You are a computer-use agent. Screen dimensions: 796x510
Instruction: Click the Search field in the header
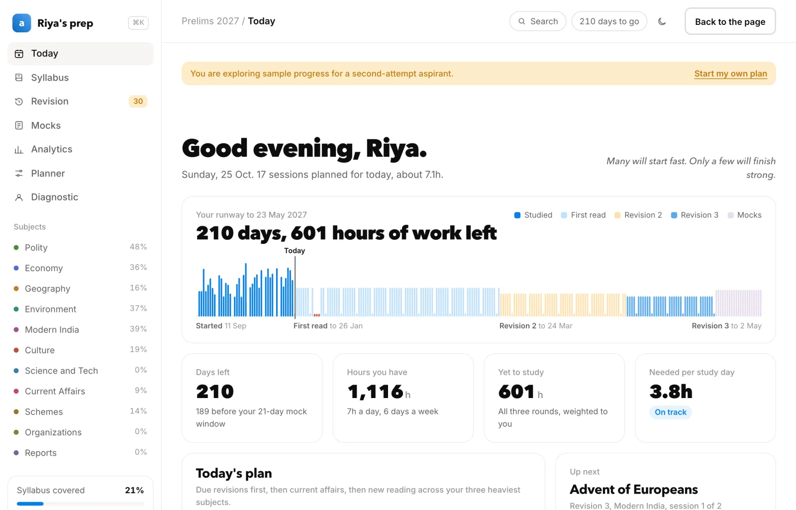pos(538,21)
